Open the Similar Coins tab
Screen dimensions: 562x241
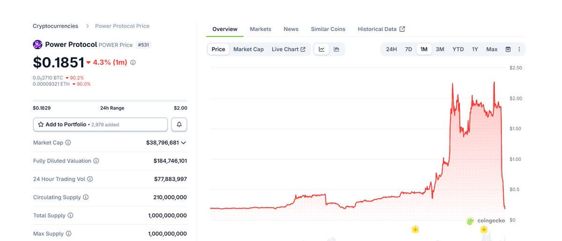pos(328,29)
